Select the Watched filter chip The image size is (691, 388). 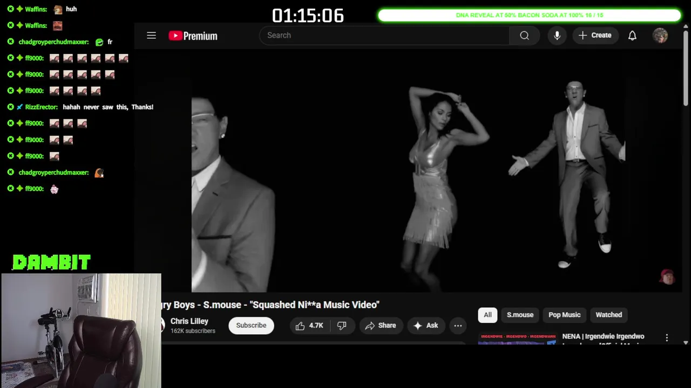tap(608, 315)
